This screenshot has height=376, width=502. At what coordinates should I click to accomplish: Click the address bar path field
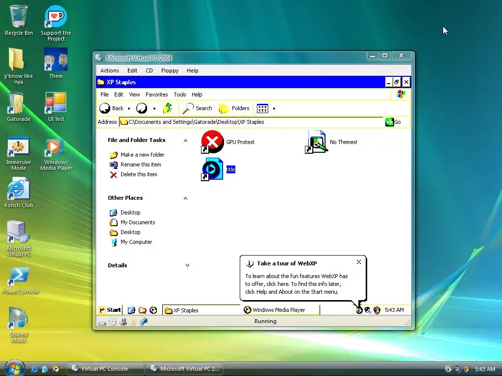click(x=251, y=122)
